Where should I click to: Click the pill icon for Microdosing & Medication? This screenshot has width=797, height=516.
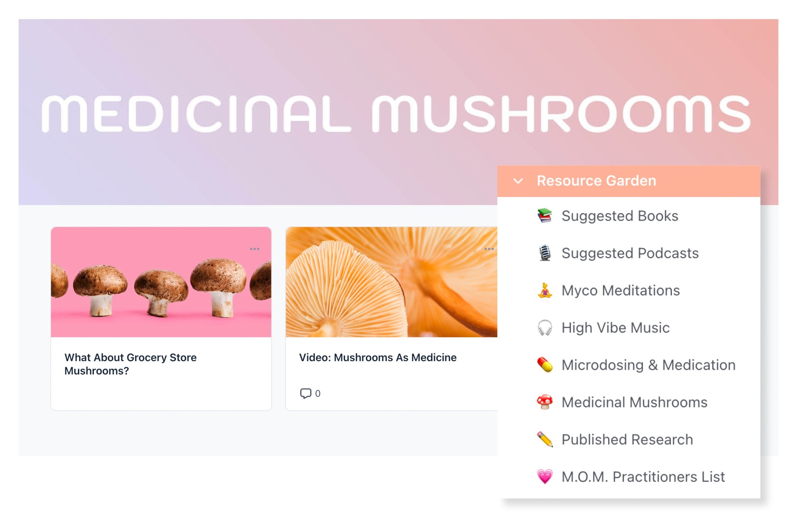(x=545, y=365)
